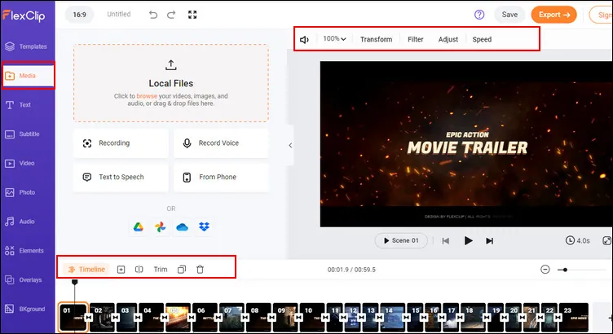
Task: Rename the Untitled project title
Action: point(119,14)
